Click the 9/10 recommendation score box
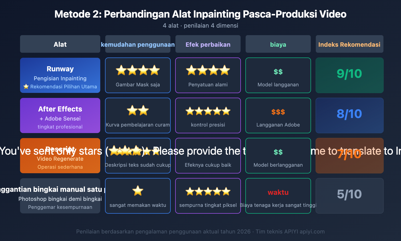Viewport: 401px width, 241px height. pos(349,75)
